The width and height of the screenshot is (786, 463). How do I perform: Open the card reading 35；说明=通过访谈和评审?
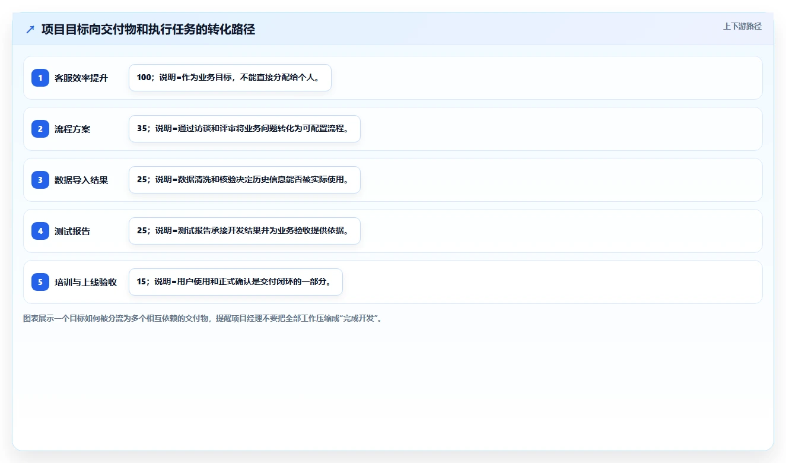click(244, 129)
